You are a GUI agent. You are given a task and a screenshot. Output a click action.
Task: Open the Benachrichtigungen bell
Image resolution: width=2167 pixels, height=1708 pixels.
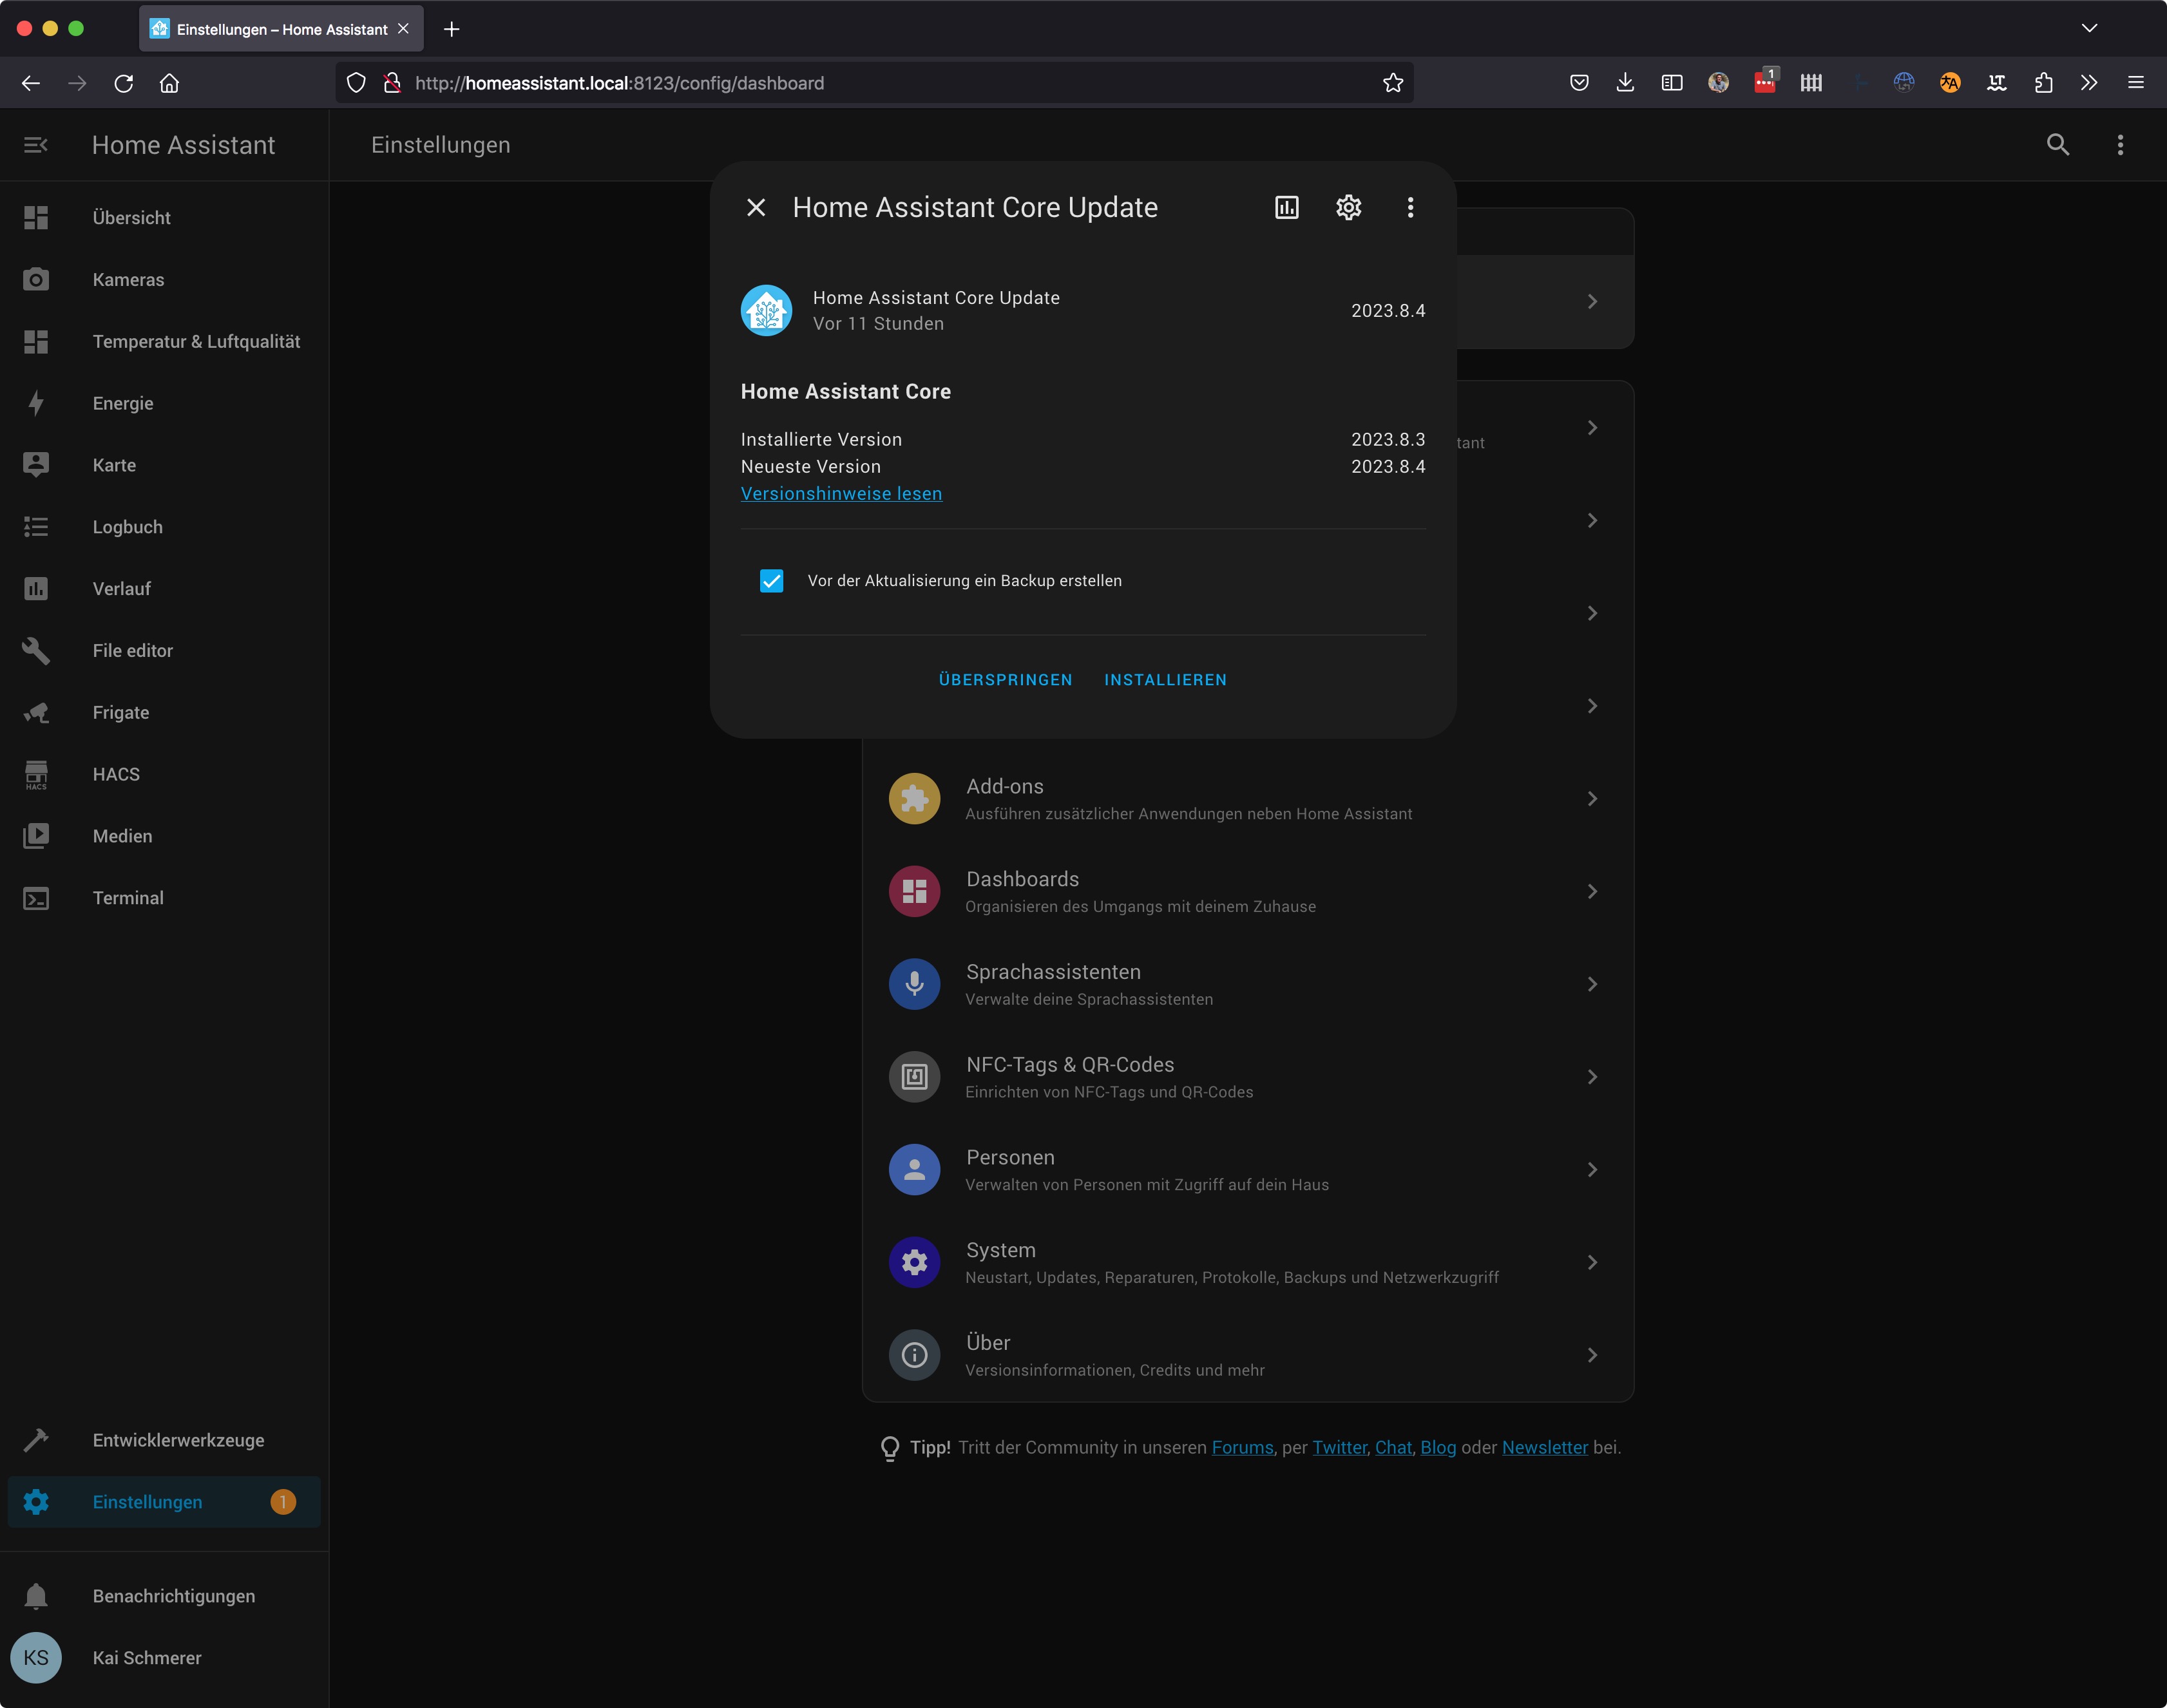point(36,1596)
